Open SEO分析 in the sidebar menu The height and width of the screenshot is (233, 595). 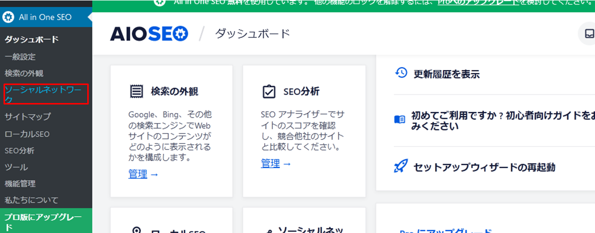click(20, 150)
